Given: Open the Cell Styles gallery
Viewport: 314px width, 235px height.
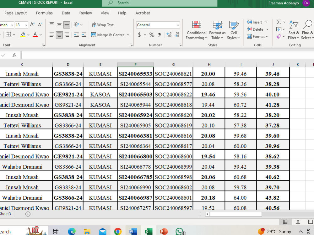Looking at the screenshot, I should click(233, 30).
